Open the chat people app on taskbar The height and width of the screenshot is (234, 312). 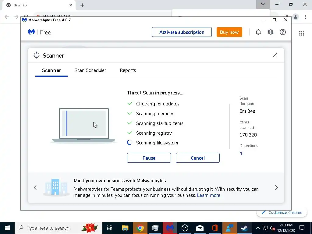[x=229, y=228]
